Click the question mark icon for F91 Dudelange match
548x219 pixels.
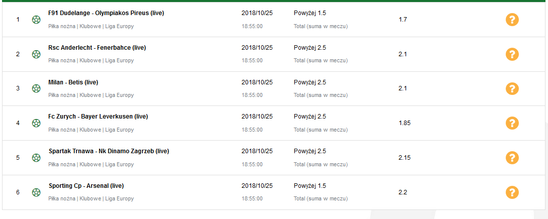(512, 20)
